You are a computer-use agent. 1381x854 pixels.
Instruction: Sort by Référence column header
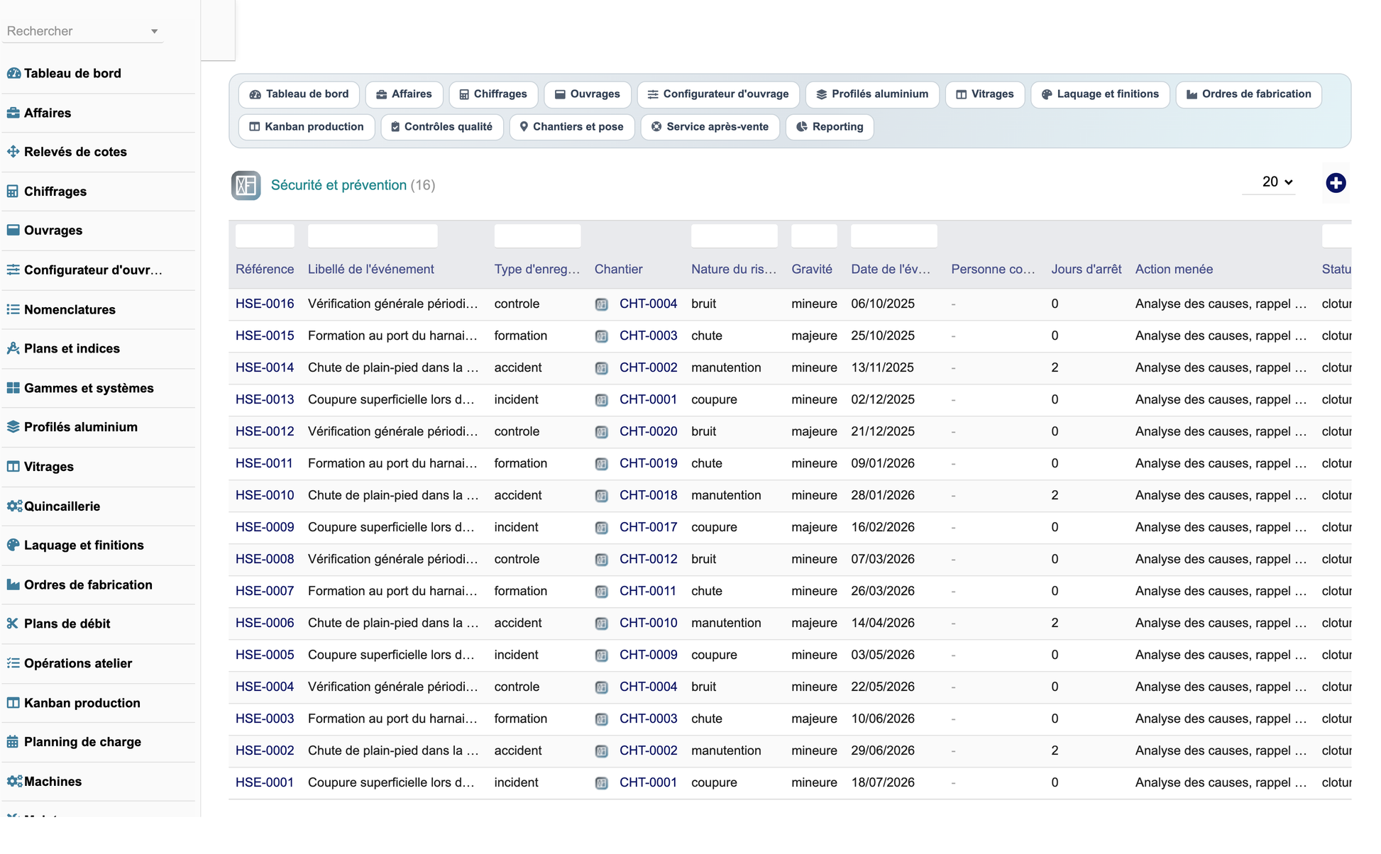pos(265,270)
